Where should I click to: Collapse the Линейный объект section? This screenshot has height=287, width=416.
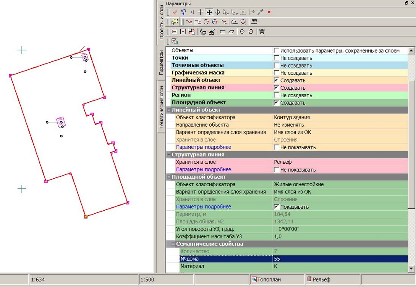coord(168,110)
